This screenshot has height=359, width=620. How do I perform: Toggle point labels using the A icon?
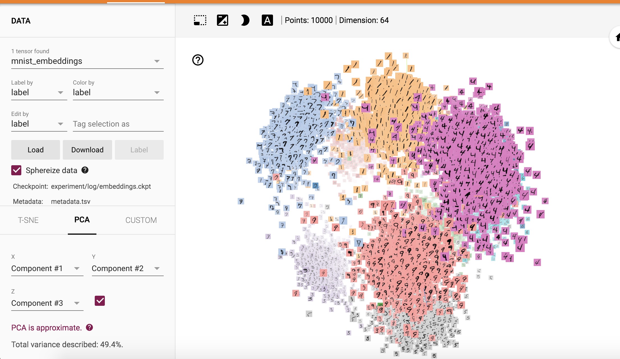267,20
